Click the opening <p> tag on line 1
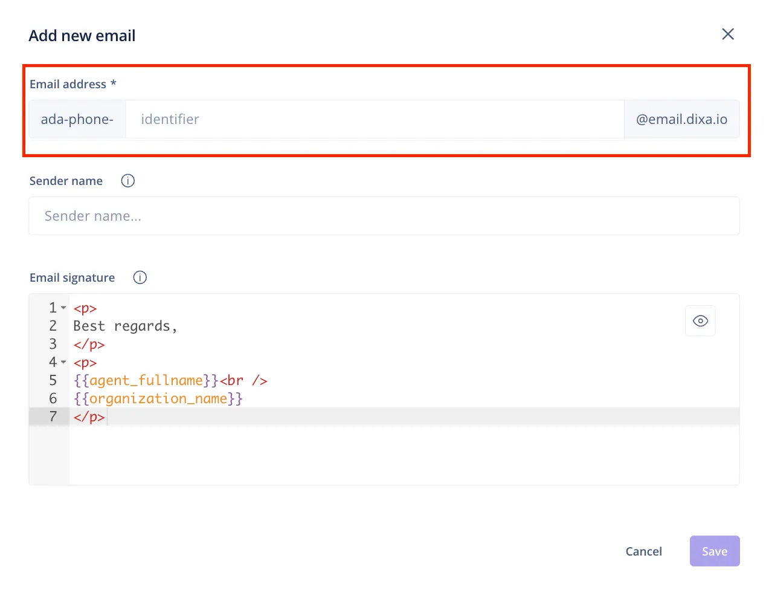The height and width of the screenshot is (590, 766). pyautogui.click(x=85, y=308)
